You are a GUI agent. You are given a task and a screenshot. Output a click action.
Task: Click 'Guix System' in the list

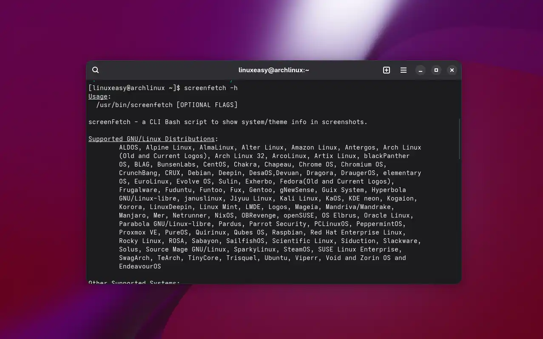point(343,190)
